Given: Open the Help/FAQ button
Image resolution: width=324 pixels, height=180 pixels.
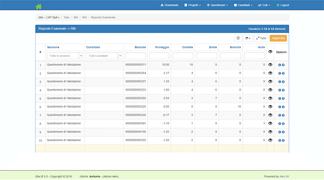Looking at the screenshot, I should tap(278, 38).
